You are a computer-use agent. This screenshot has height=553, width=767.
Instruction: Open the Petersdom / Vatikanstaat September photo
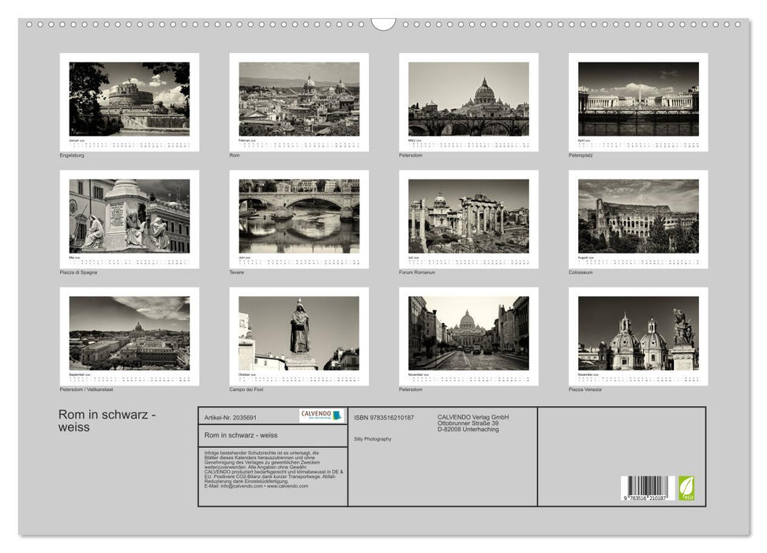pyautogui.click(x=130, y=333)
